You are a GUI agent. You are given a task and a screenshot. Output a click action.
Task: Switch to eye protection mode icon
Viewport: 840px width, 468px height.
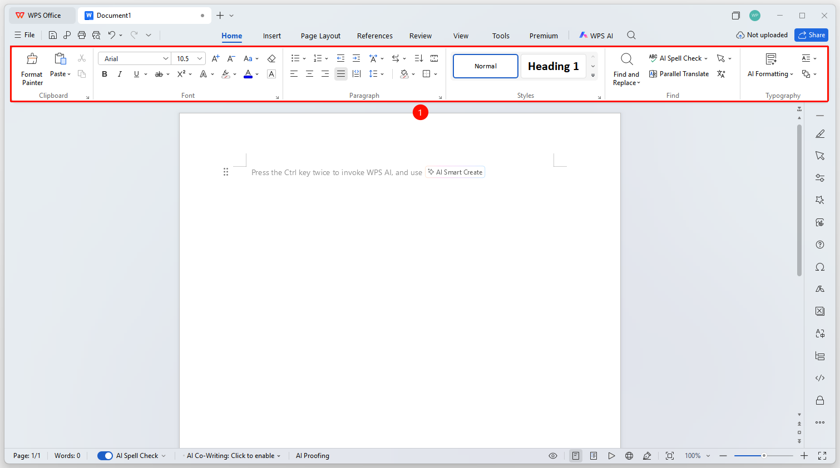tap(553, 456)
